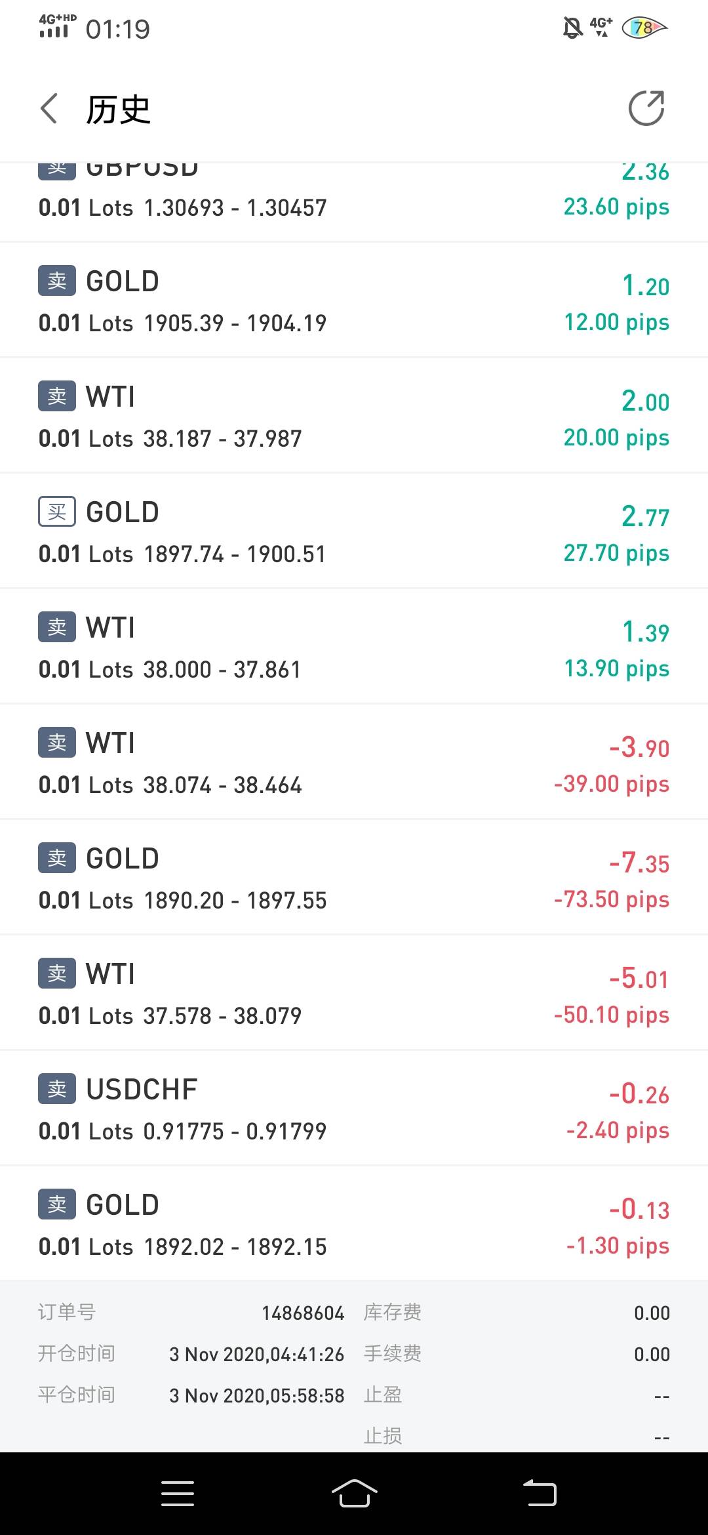Tap the -2.40 pips USDCHF result
This screenshot has width=708, height=1535.
click(x=618, y=1130)
